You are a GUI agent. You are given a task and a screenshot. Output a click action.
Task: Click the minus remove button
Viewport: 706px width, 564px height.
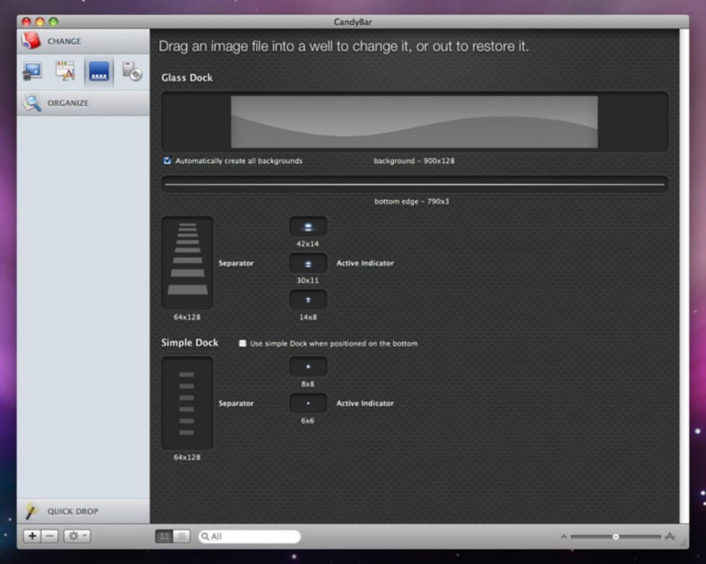(x=50, y=536)
